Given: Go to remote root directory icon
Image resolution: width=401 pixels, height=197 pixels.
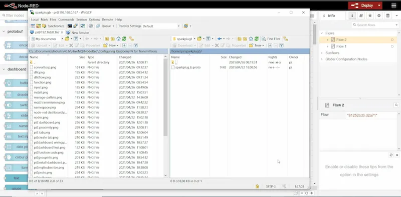Looking at the screenshot, I should [245, 39].
